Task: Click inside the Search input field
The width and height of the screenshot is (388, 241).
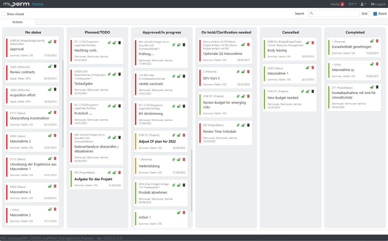Action: point(334,13)
